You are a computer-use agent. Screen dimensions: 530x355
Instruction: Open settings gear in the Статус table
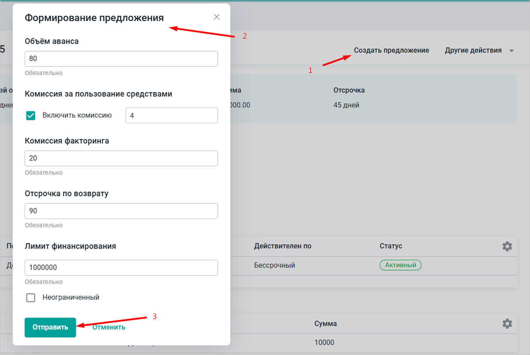507,246
